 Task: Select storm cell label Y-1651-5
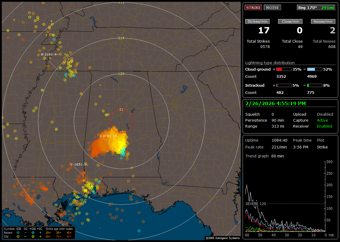[78, 164]
